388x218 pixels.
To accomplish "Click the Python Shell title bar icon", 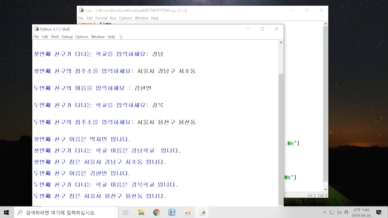I will point(37,29).
